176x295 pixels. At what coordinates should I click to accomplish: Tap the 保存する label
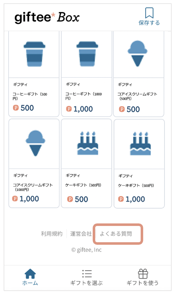tap(149, 23)
